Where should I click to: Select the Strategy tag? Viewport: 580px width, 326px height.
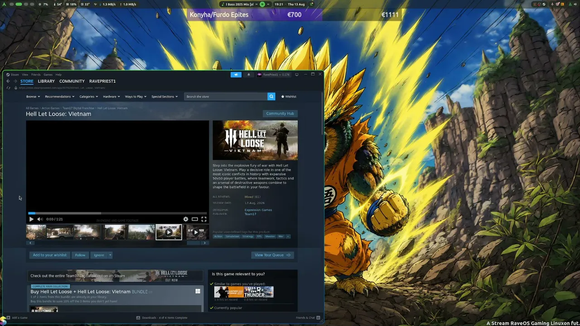(248, 236)
